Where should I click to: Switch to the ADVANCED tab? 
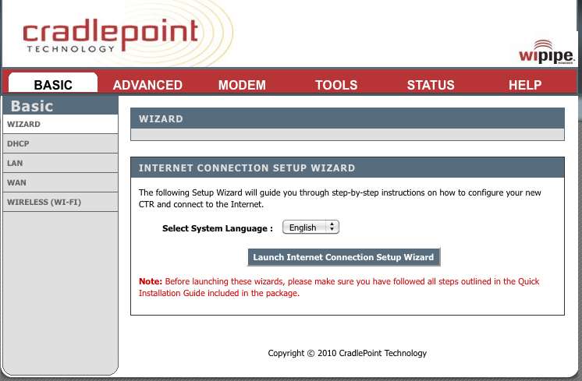[147, 85]
